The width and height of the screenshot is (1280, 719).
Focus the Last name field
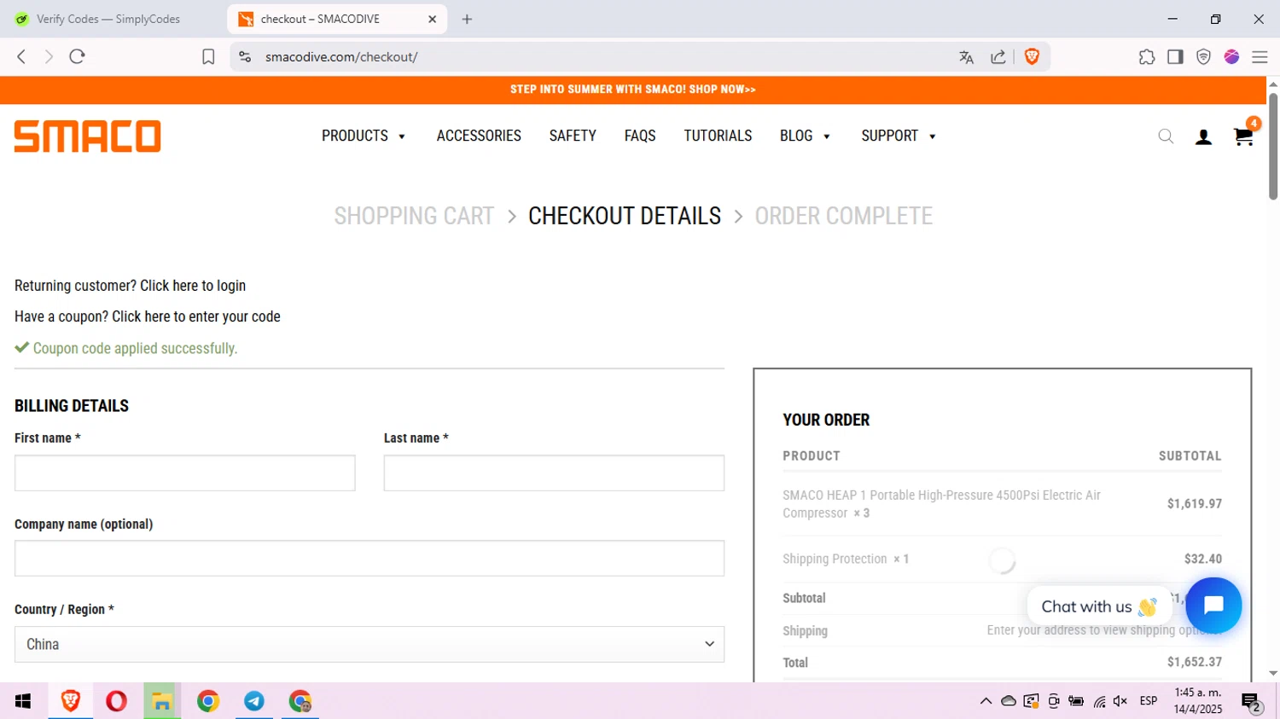coord(554,473)
